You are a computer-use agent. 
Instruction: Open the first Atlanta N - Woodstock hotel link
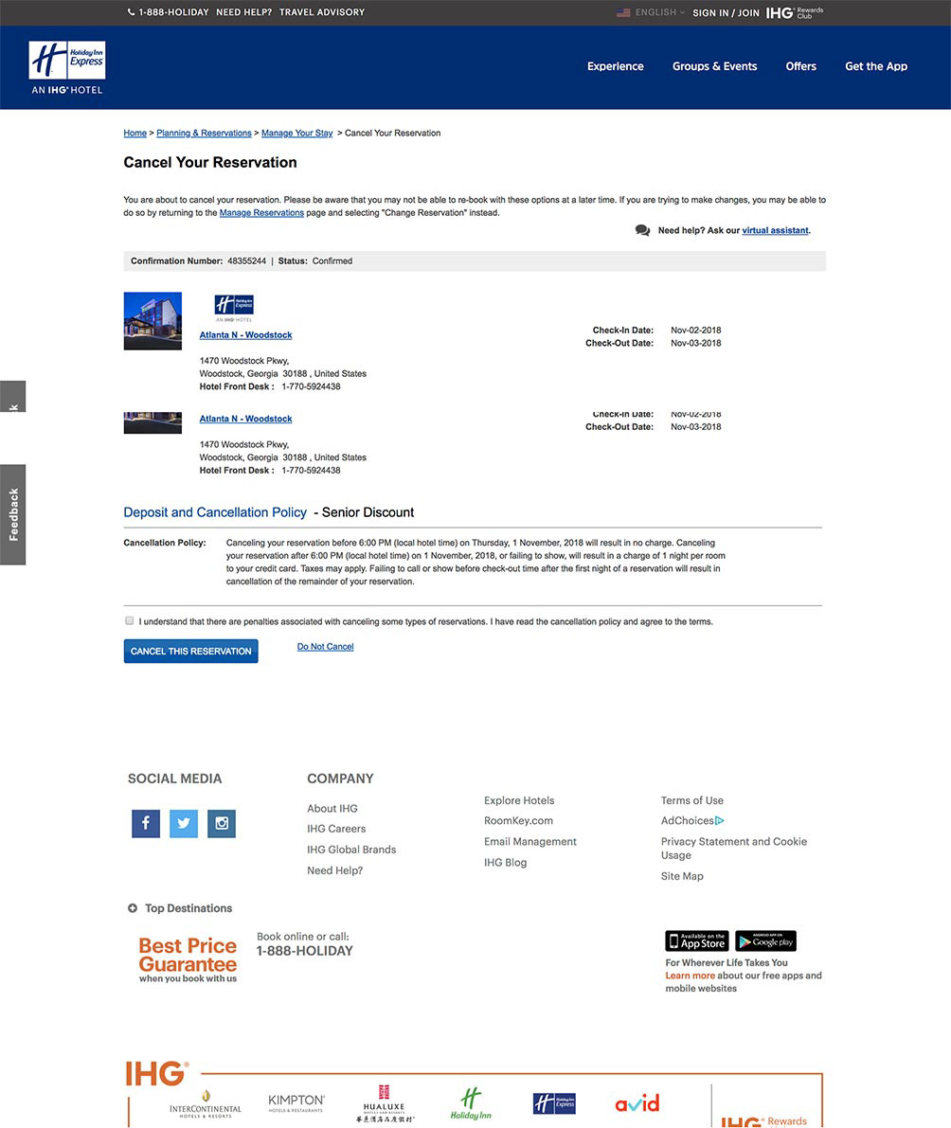pyautogui.click(x=245, y=335)
